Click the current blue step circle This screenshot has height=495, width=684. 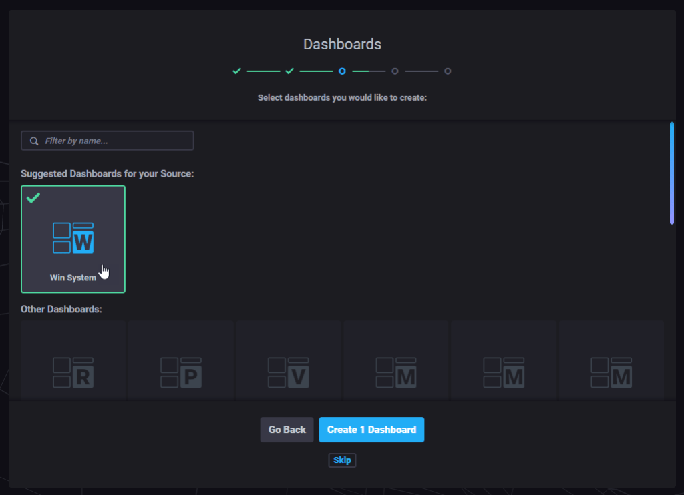coord(342,71)
